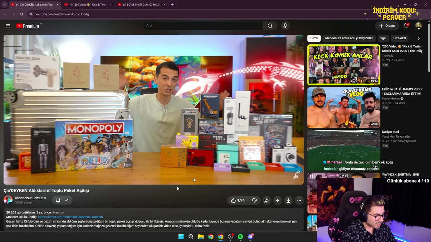Open the tab search dropdown in Chrome
Image resolution: width=431 pixels, height=242 pixels.
[x=4, y=5]
